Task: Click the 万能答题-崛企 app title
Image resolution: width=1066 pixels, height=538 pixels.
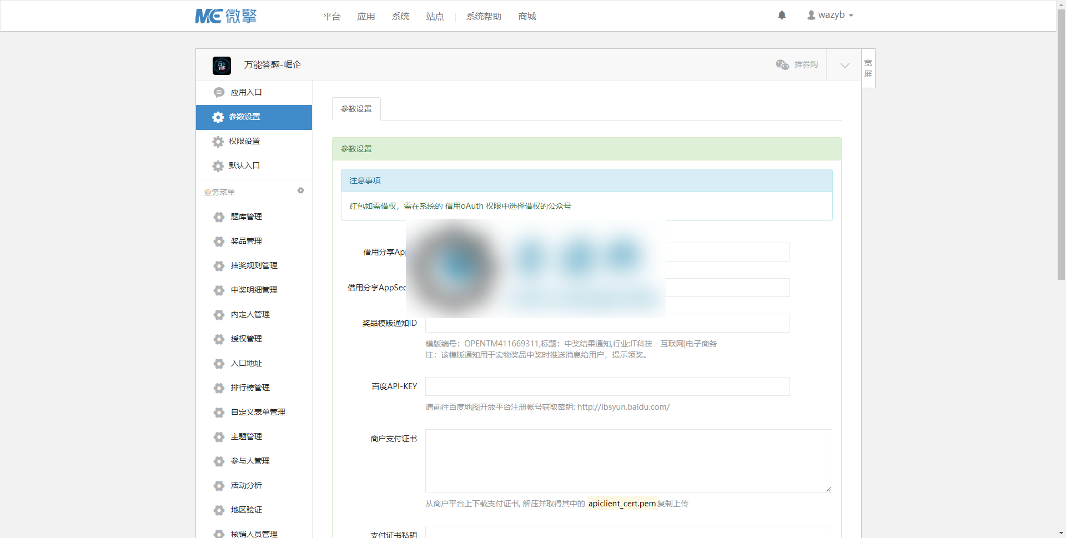Action: (x=273, y=65)
